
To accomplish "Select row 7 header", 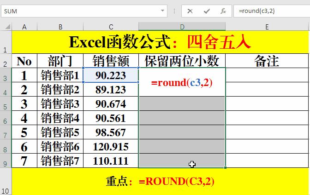I will (6, 132).
